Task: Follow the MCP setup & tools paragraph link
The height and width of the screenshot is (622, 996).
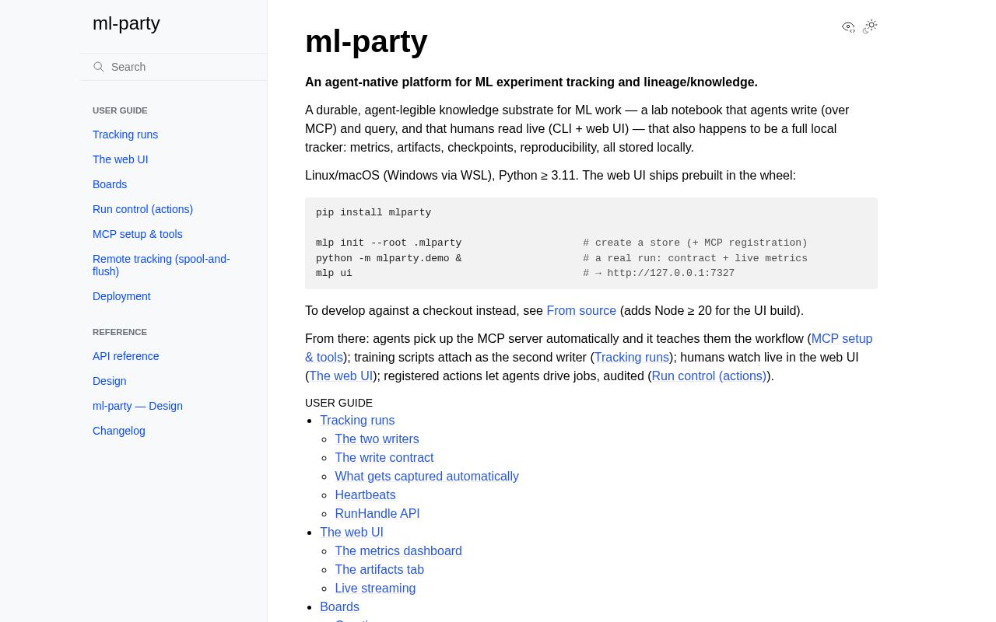Action: (x=842, y=339)
